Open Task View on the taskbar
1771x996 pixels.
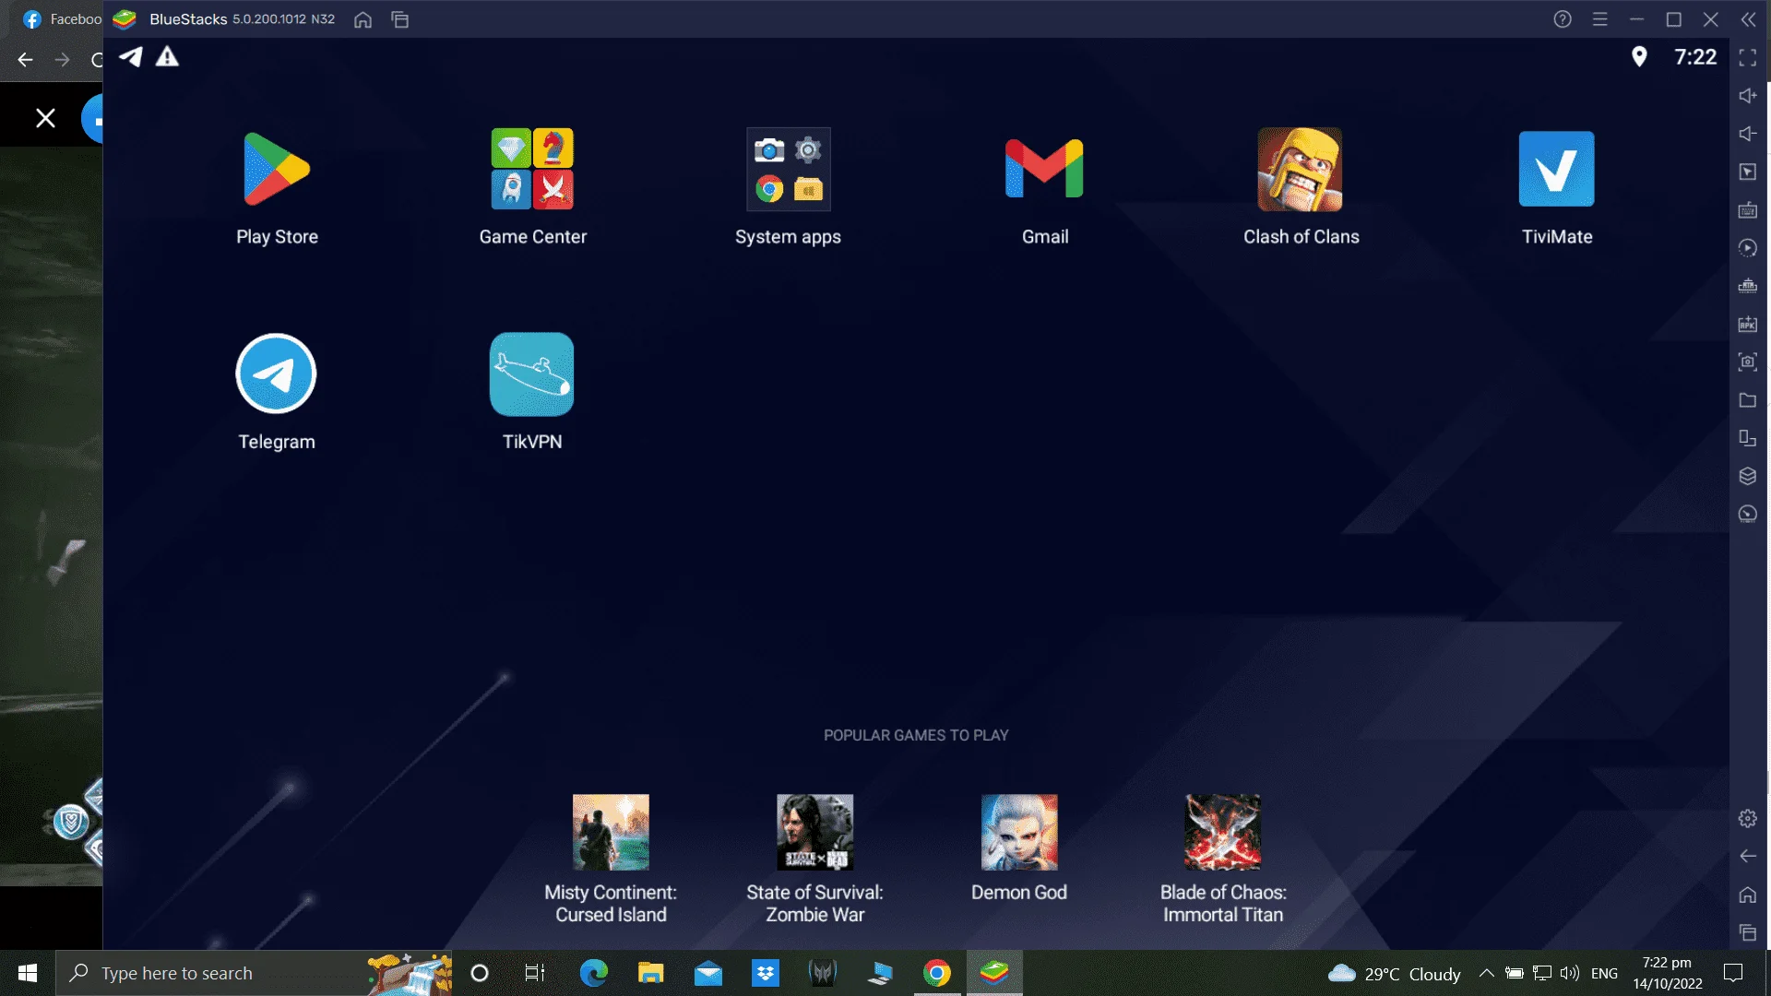(x=535, y=973)
